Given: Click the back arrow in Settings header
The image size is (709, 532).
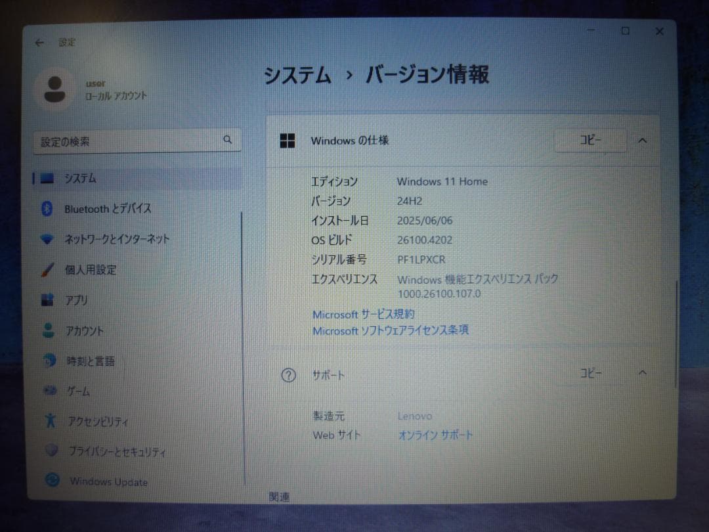Looking at the screenshot, I should point(39,43).
